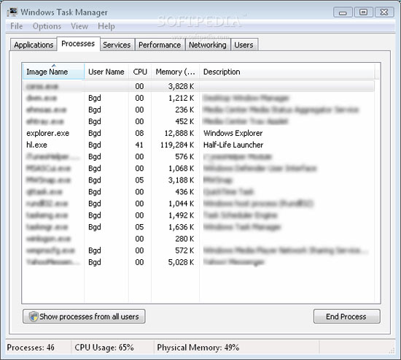The height and width of the screenshot is (360, 401).
Task: Click the 119,284 K memory value
Action: [177, 145]
